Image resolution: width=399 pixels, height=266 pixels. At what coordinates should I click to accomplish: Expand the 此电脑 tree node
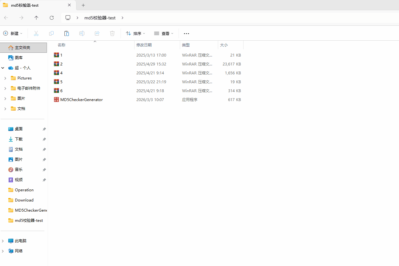[x=3, y=241]
